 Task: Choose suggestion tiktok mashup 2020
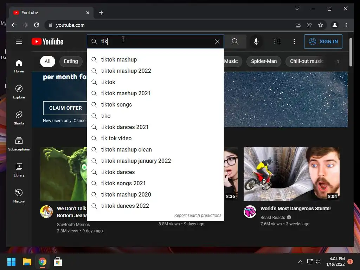click(155, 195)
